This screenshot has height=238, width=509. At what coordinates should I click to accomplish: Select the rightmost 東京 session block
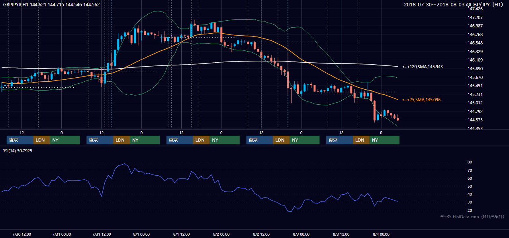tap(339, 140)
